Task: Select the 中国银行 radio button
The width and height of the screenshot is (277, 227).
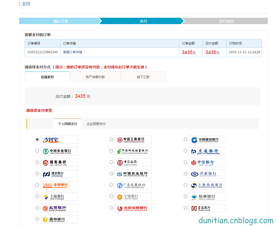Action: coord(111,162)
